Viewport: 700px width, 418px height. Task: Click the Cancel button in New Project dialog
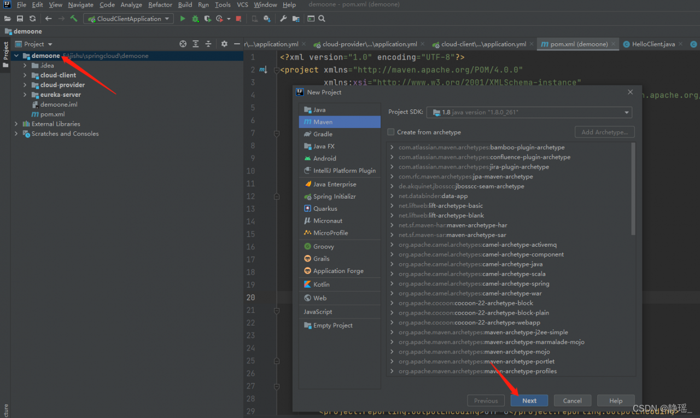point(573,400)
